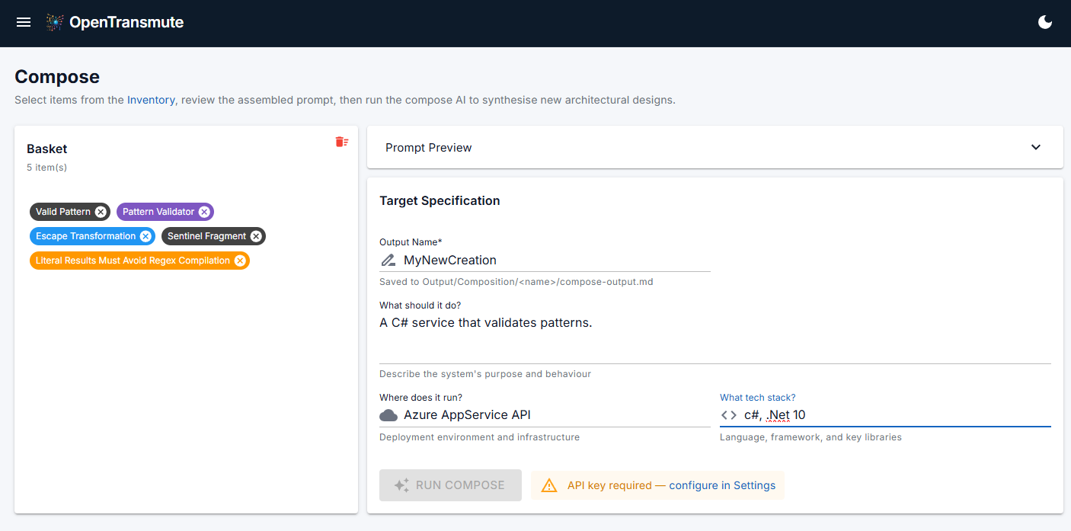The image size is (1071, 531).
Task: Click the OpenTransmute logo icon
Action: click(54, 23)
